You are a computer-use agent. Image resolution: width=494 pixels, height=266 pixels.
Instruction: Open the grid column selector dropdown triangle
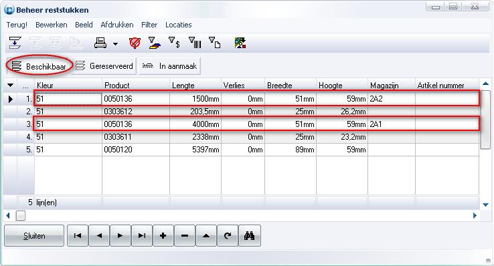click(x=11, y=85)
